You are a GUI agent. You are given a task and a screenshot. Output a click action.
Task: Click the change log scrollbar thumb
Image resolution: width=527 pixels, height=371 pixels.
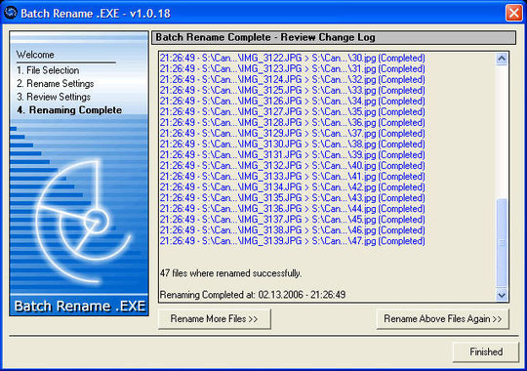(502, 243)
